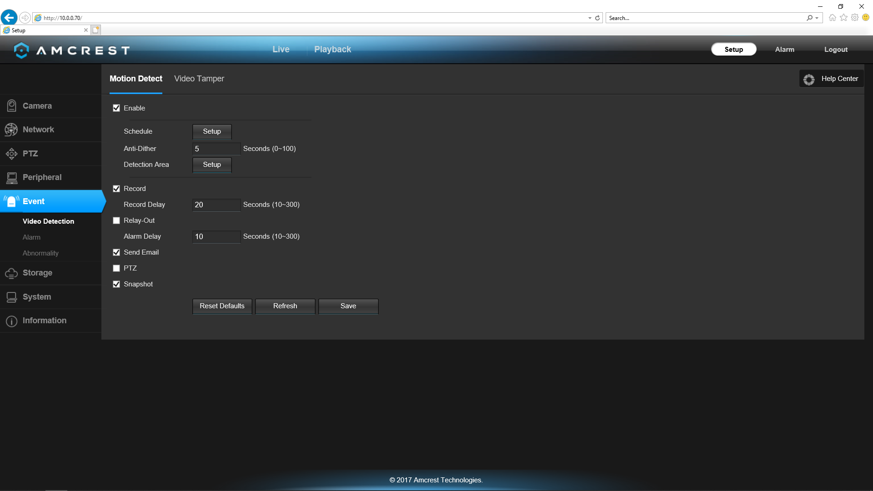This screenshot has height=491, width=873.
Task: Click the Alarm Delay field
Action: [216, 236]
